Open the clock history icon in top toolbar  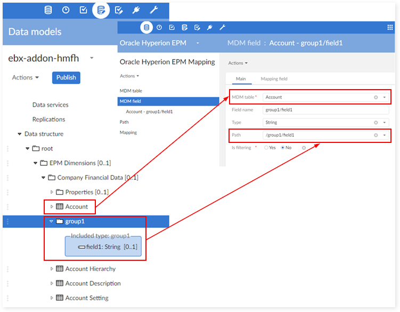pos(66,10)
